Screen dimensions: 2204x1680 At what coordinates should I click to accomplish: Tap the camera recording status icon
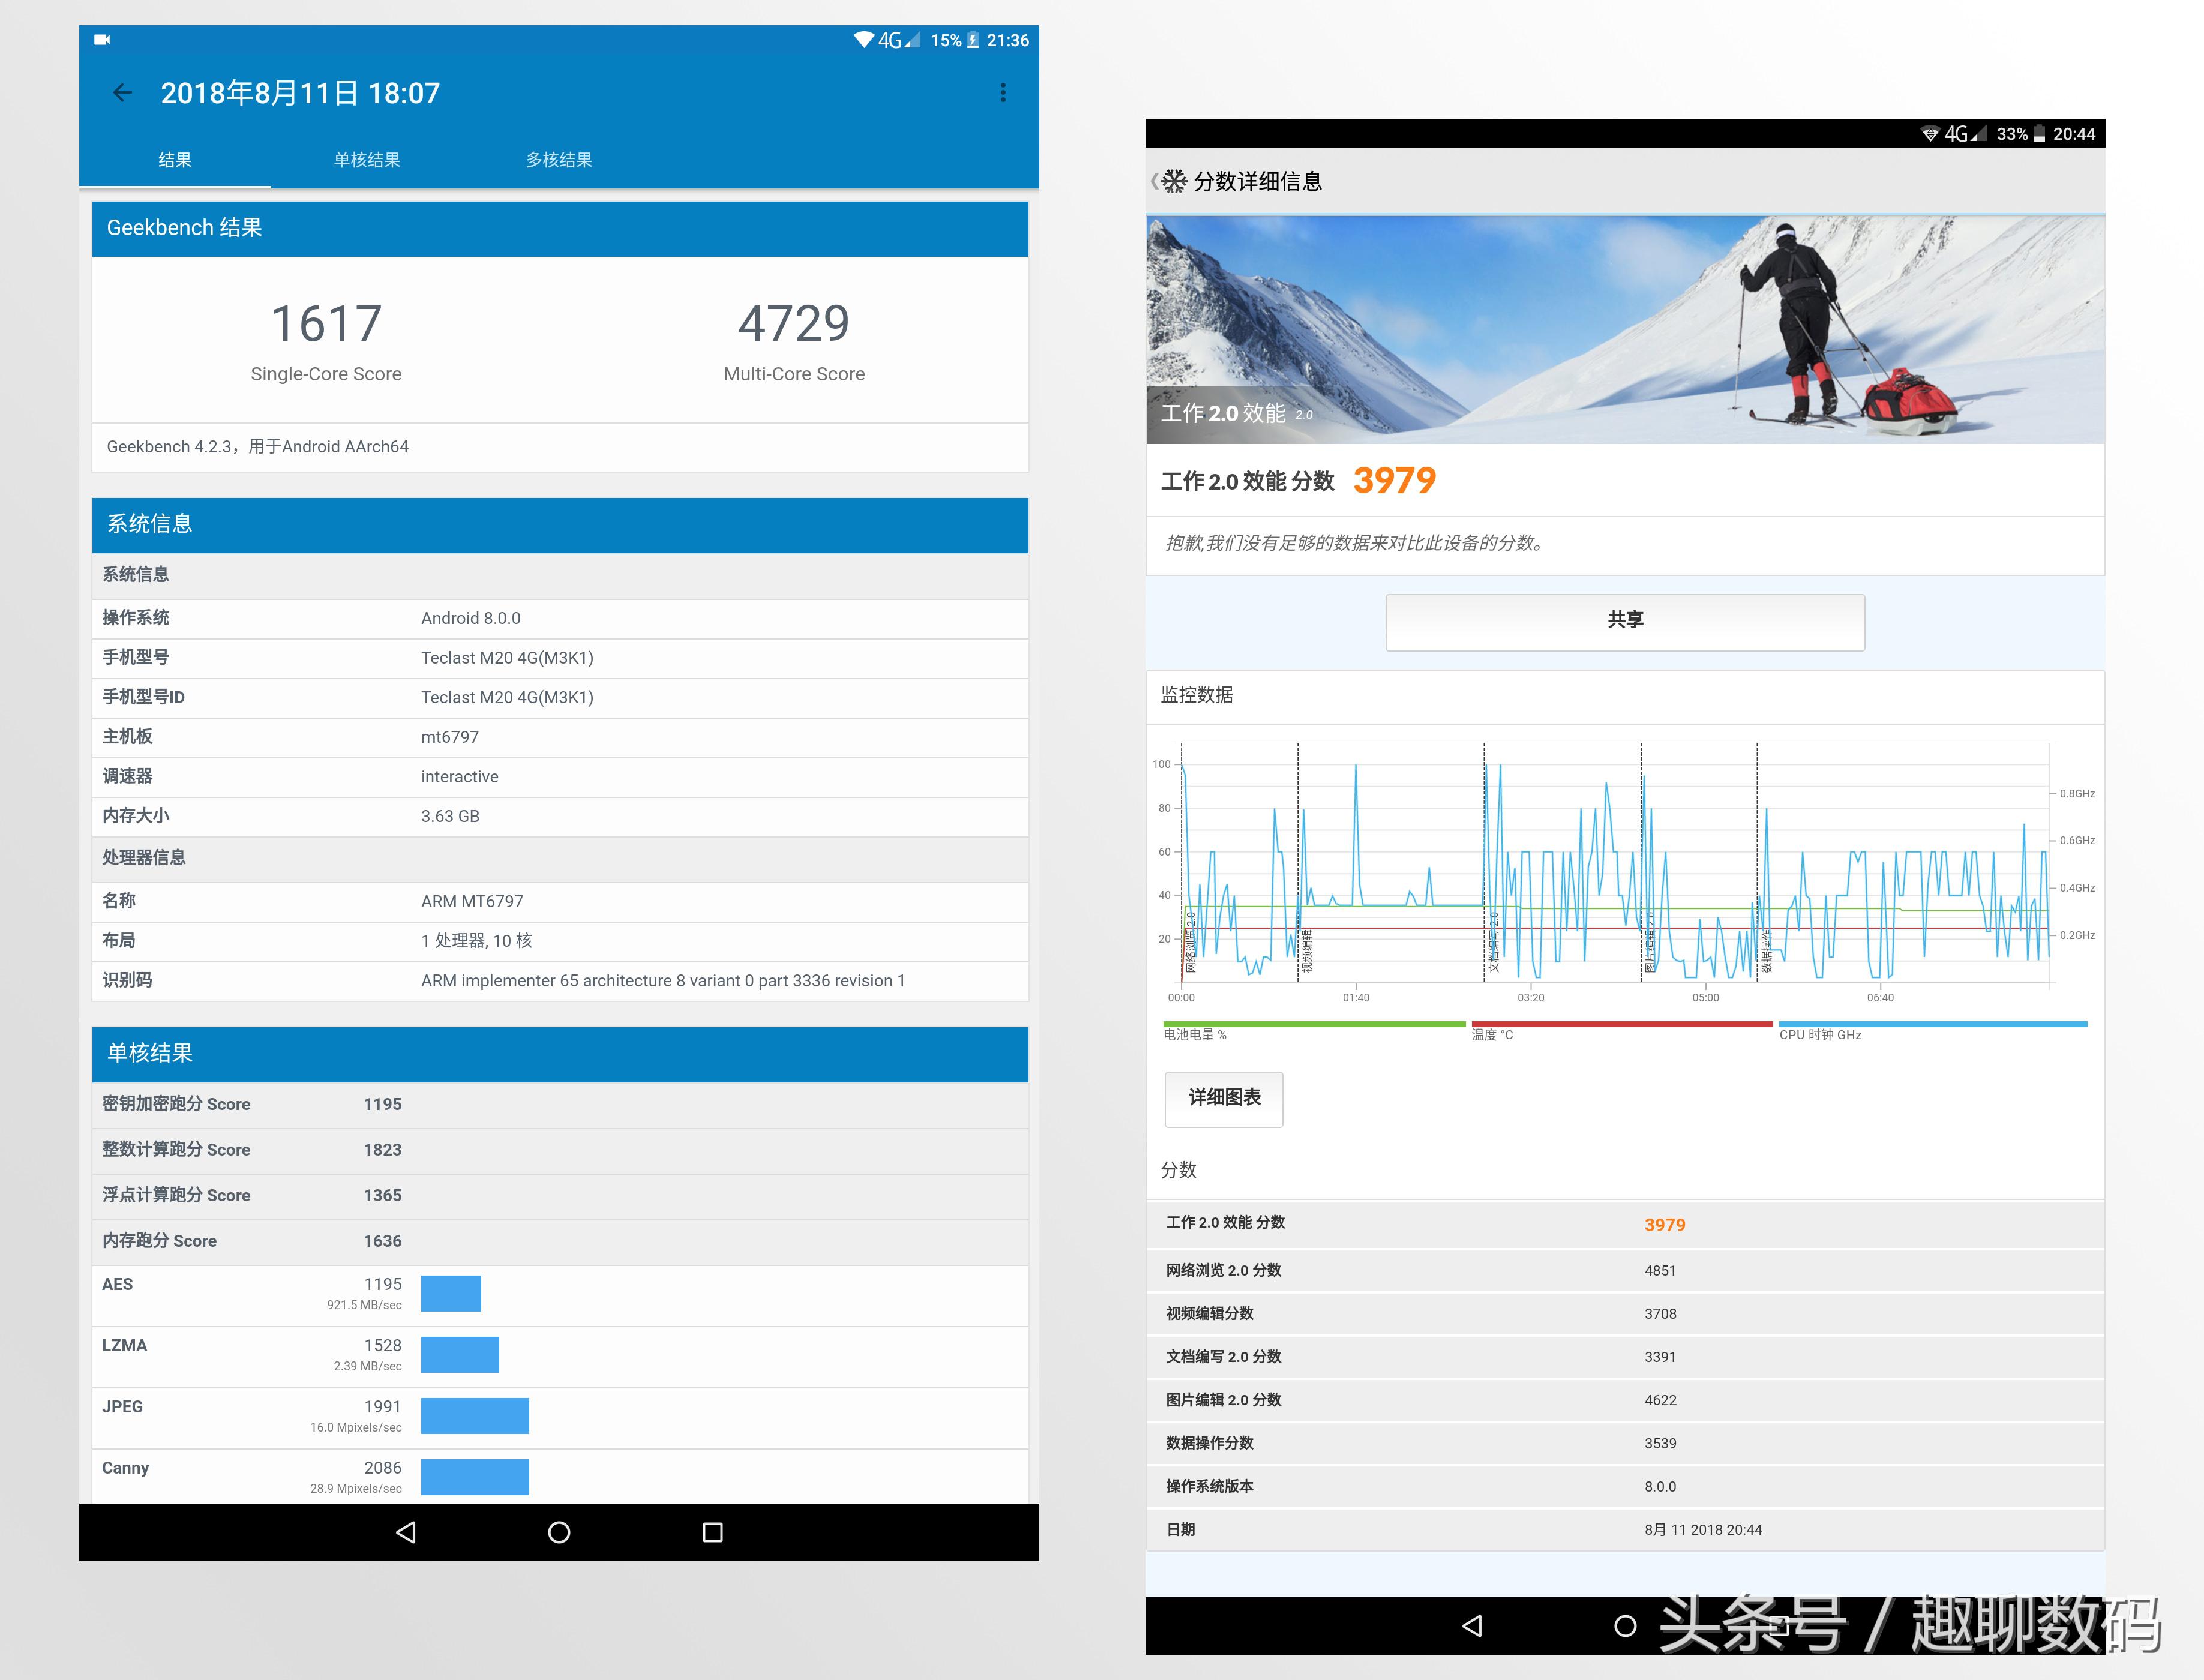tap(102, 40)
